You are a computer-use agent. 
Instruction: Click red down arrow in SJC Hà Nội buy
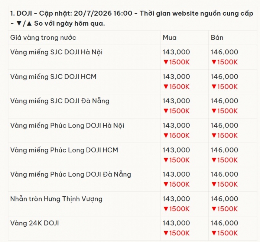tap(166, 62)
